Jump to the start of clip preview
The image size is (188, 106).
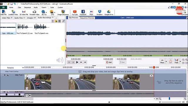[x=69, y=62]
